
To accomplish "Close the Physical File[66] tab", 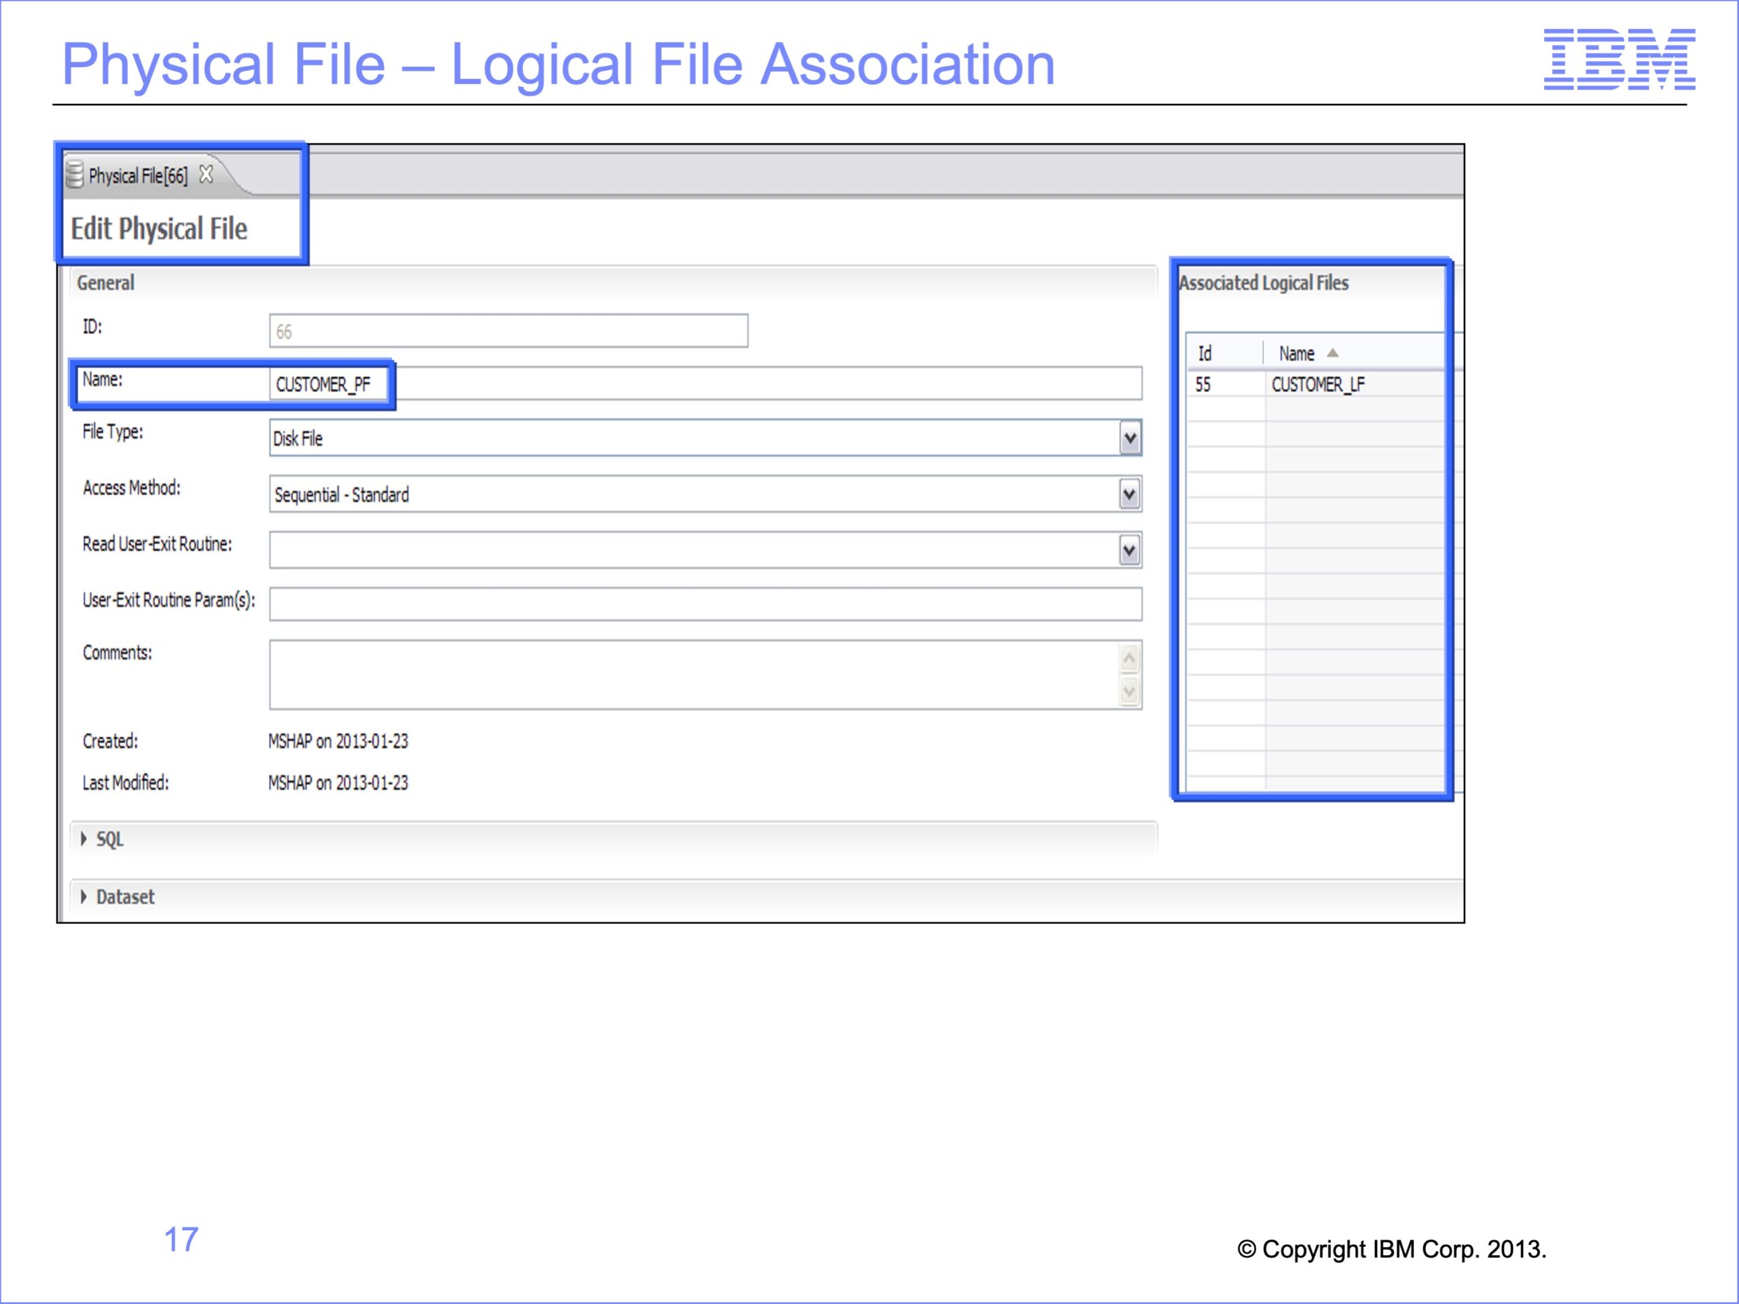I will [206, 175].
